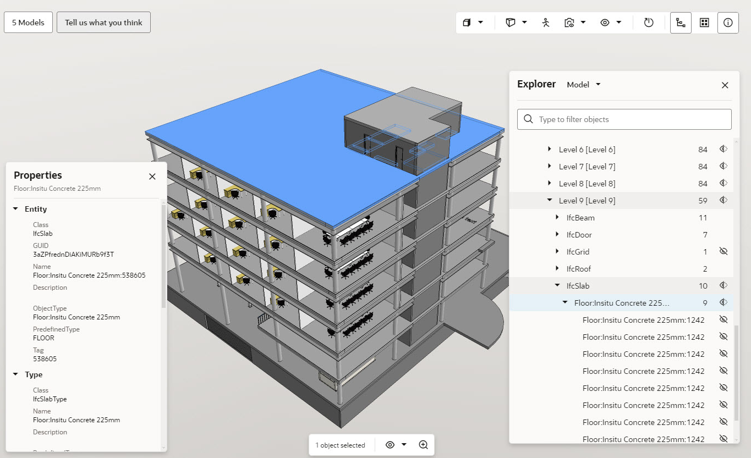This screenshot has height=458, width=751.
Task: Click the Tag value 538605
Action: click(x=45, y=359)
